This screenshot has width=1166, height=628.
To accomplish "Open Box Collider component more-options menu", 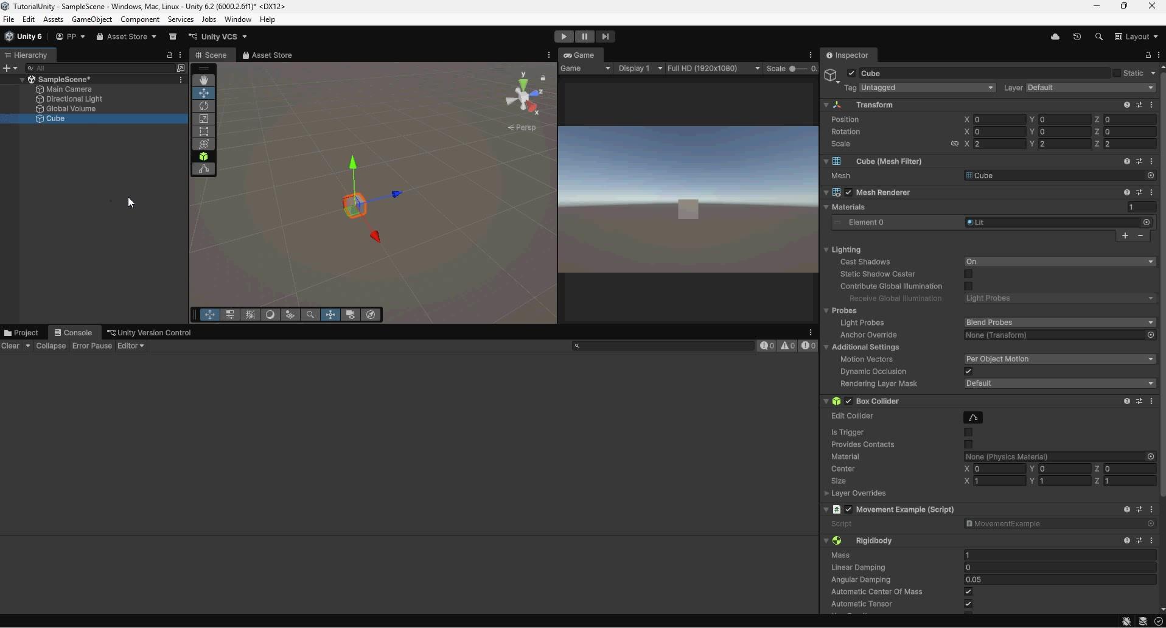I will pyautogui.click(x=1151, y=402).
